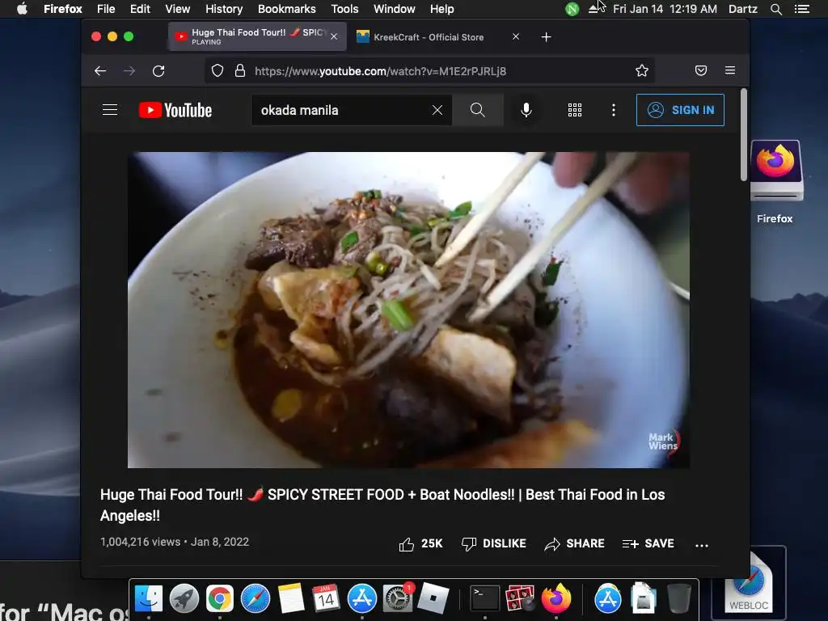Viewport: 828px width, 621px height.
Task: Click the green N menu bar icon
Action: coord(572,9)
